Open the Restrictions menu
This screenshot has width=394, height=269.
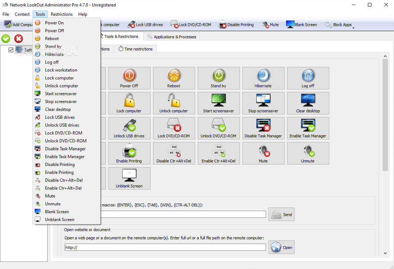61,14
